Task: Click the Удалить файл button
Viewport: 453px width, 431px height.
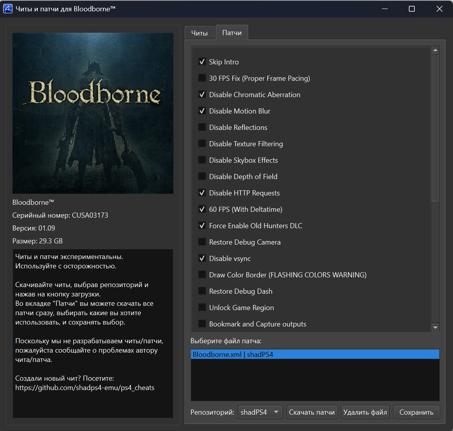Action: [x=365, y=412]
